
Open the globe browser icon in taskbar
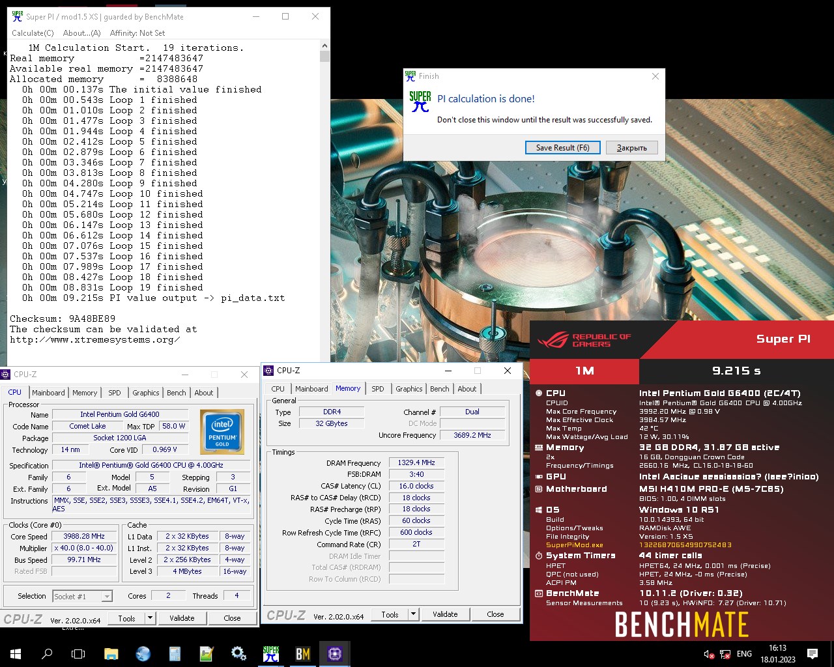[143, 653]
